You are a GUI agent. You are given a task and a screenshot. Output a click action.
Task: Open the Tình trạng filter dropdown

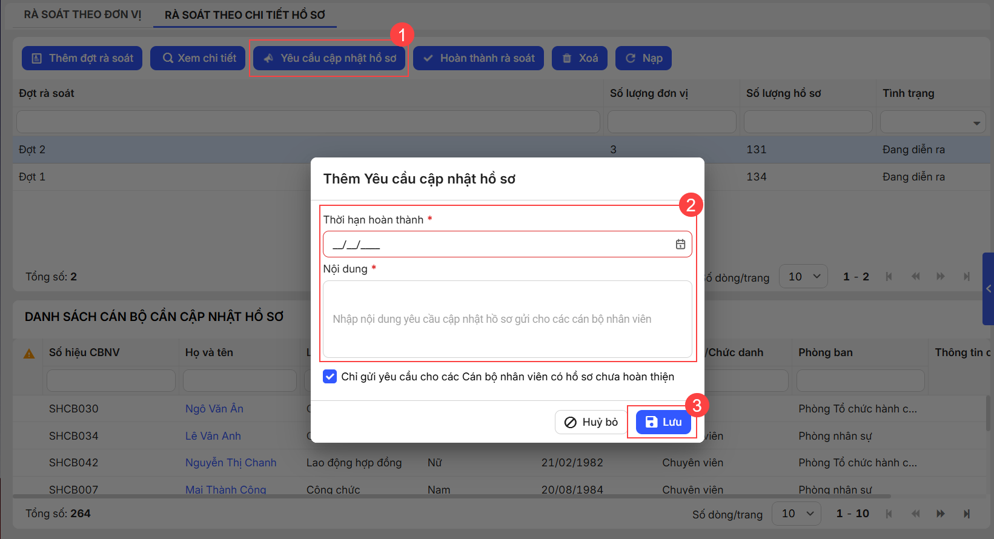pos(976,123)
